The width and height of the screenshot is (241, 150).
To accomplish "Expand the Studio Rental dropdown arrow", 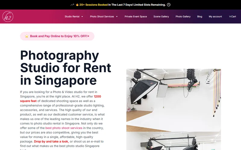I will pyautogui.click(x=82, y=16).
